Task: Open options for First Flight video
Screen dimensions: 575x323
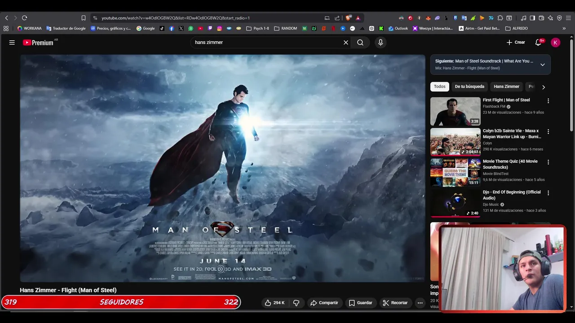Action: (548, 101)
